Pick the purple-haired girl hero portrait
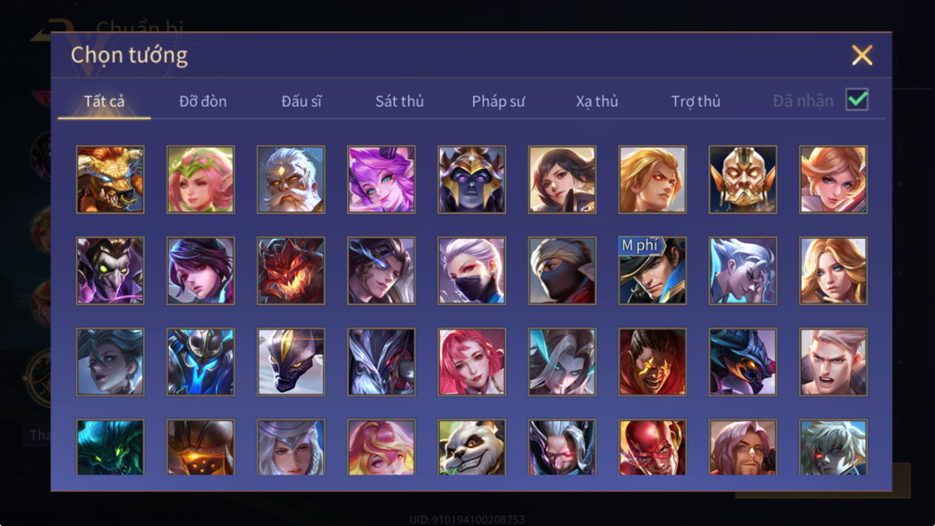 [381, 179]
